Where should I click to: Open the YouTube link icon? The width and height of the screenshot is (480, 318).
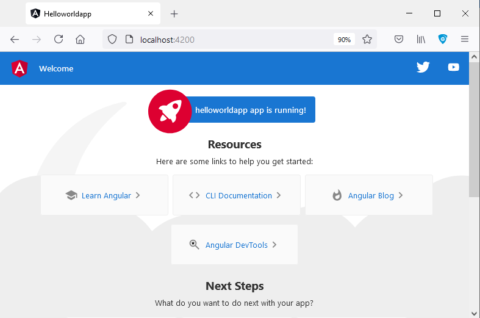(453, 67)
